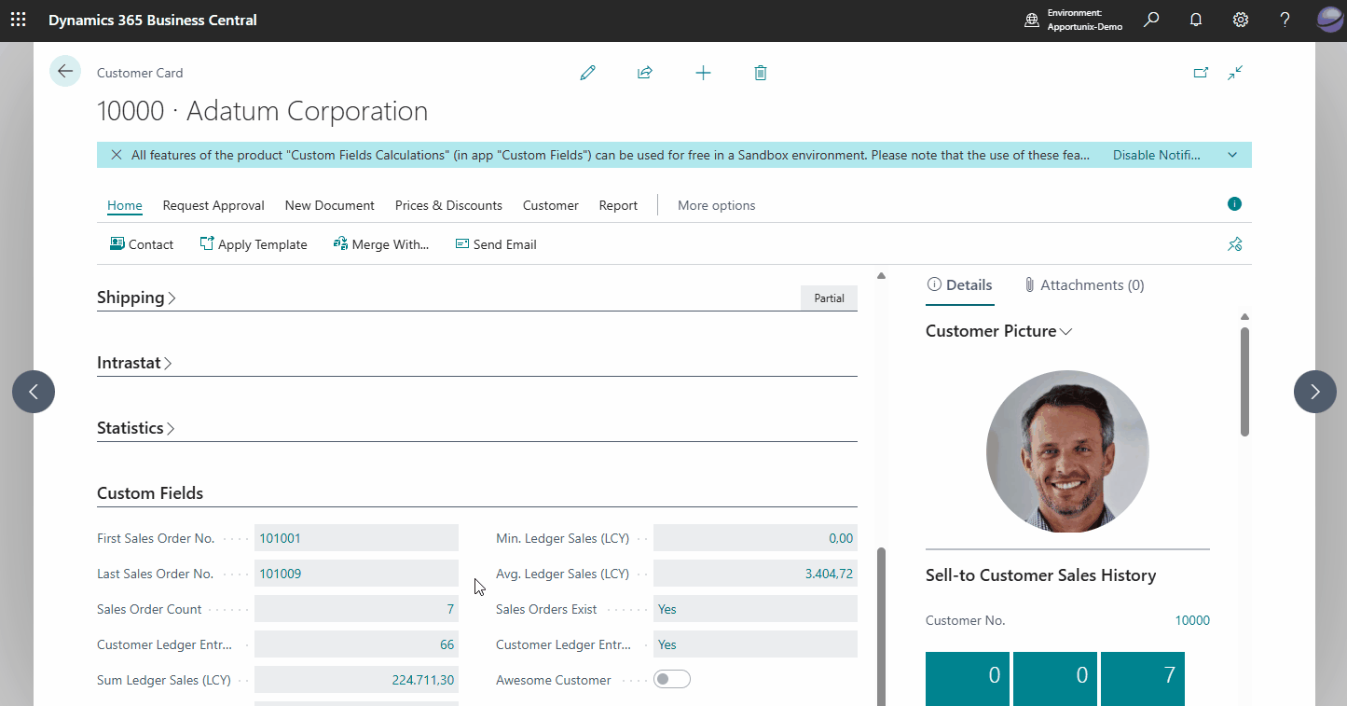
Task: Click the plus icon to create new customer
Action: [703, 73]
